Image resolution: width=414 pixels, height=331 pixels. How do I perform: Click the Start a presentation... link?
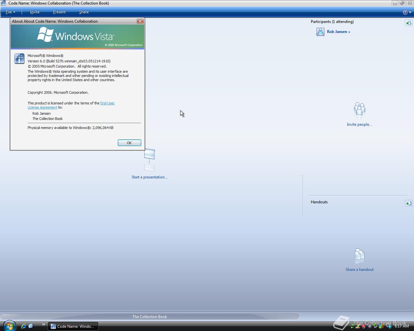point(149,177)
